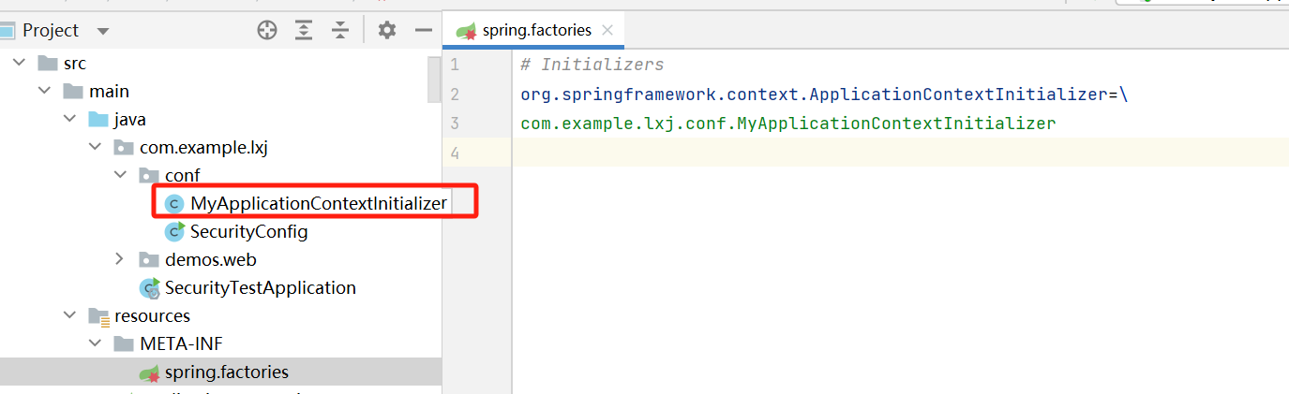Viewport: 1289px width, 394px height.
Task: Close the spring.factories tab
Action: click(x=607, y=30)
